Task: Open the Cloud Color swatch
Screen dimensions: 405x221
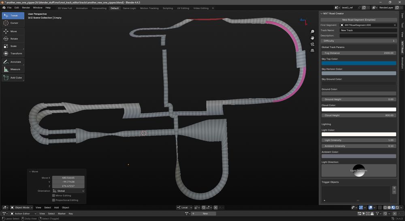Action: point(359,109)
